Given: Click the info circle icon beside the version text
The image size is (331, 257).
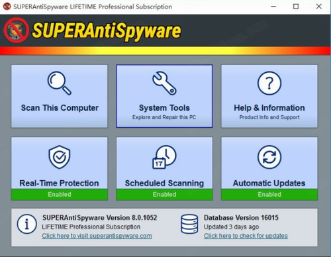Looking at the screenshot, I should 27,224.
